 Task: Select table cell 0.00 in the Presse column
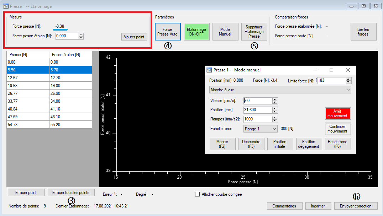click(x=28, y=62)
